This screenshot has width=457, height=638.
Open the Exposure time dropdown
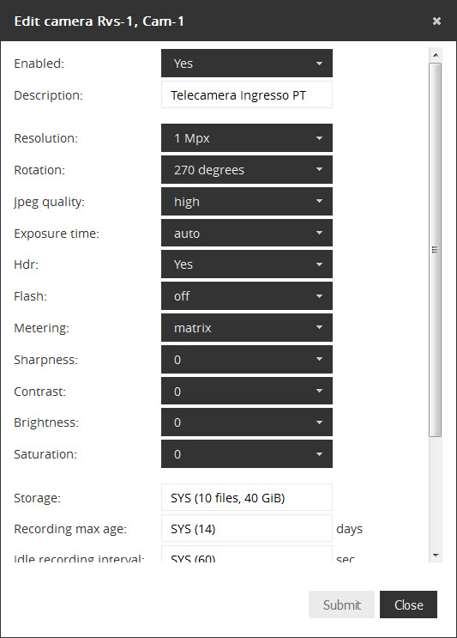(247, 234)
